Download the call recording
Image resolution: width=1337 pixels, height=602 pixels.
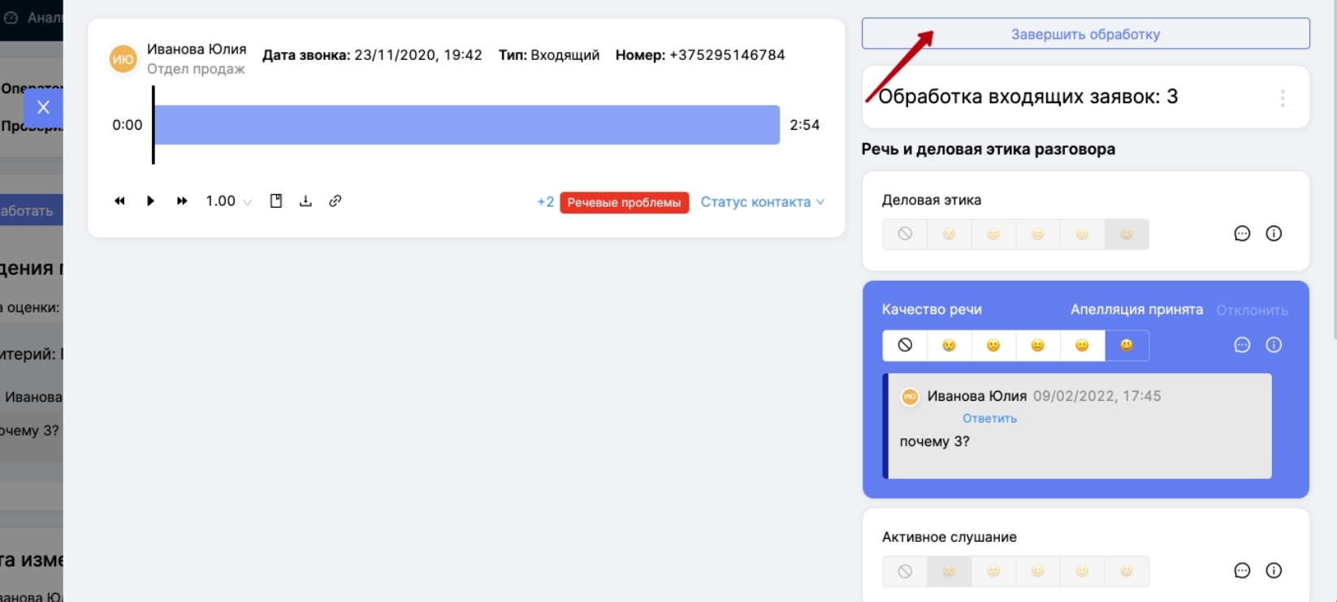[305, 201]
